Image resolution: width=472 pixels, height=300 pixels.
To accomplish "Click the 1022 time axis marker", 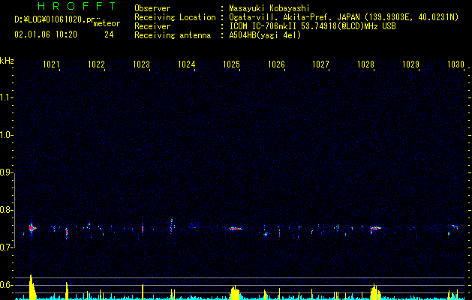I will [x=96, y=64].
